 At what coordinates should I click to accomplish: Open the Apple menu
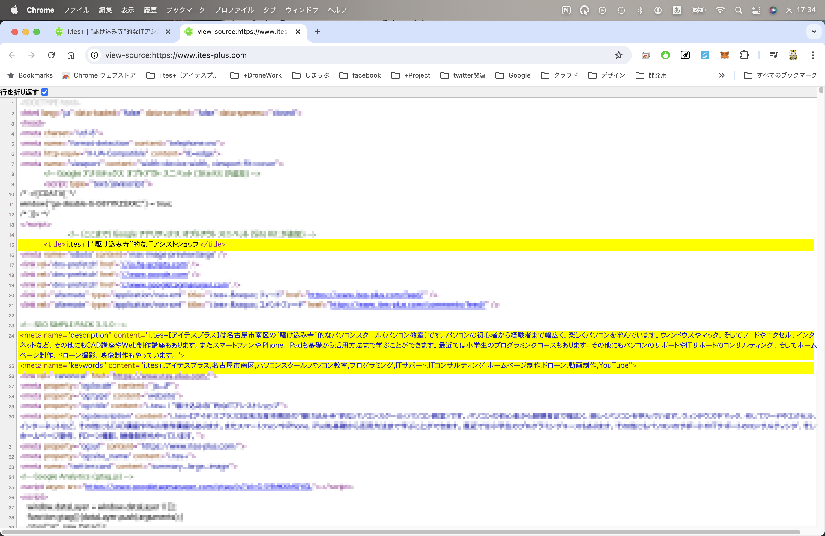click(14, 10)
